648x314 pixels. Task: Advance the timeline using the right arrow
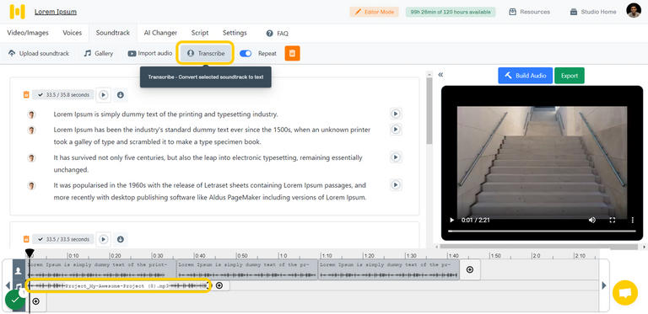click(604, 285)
